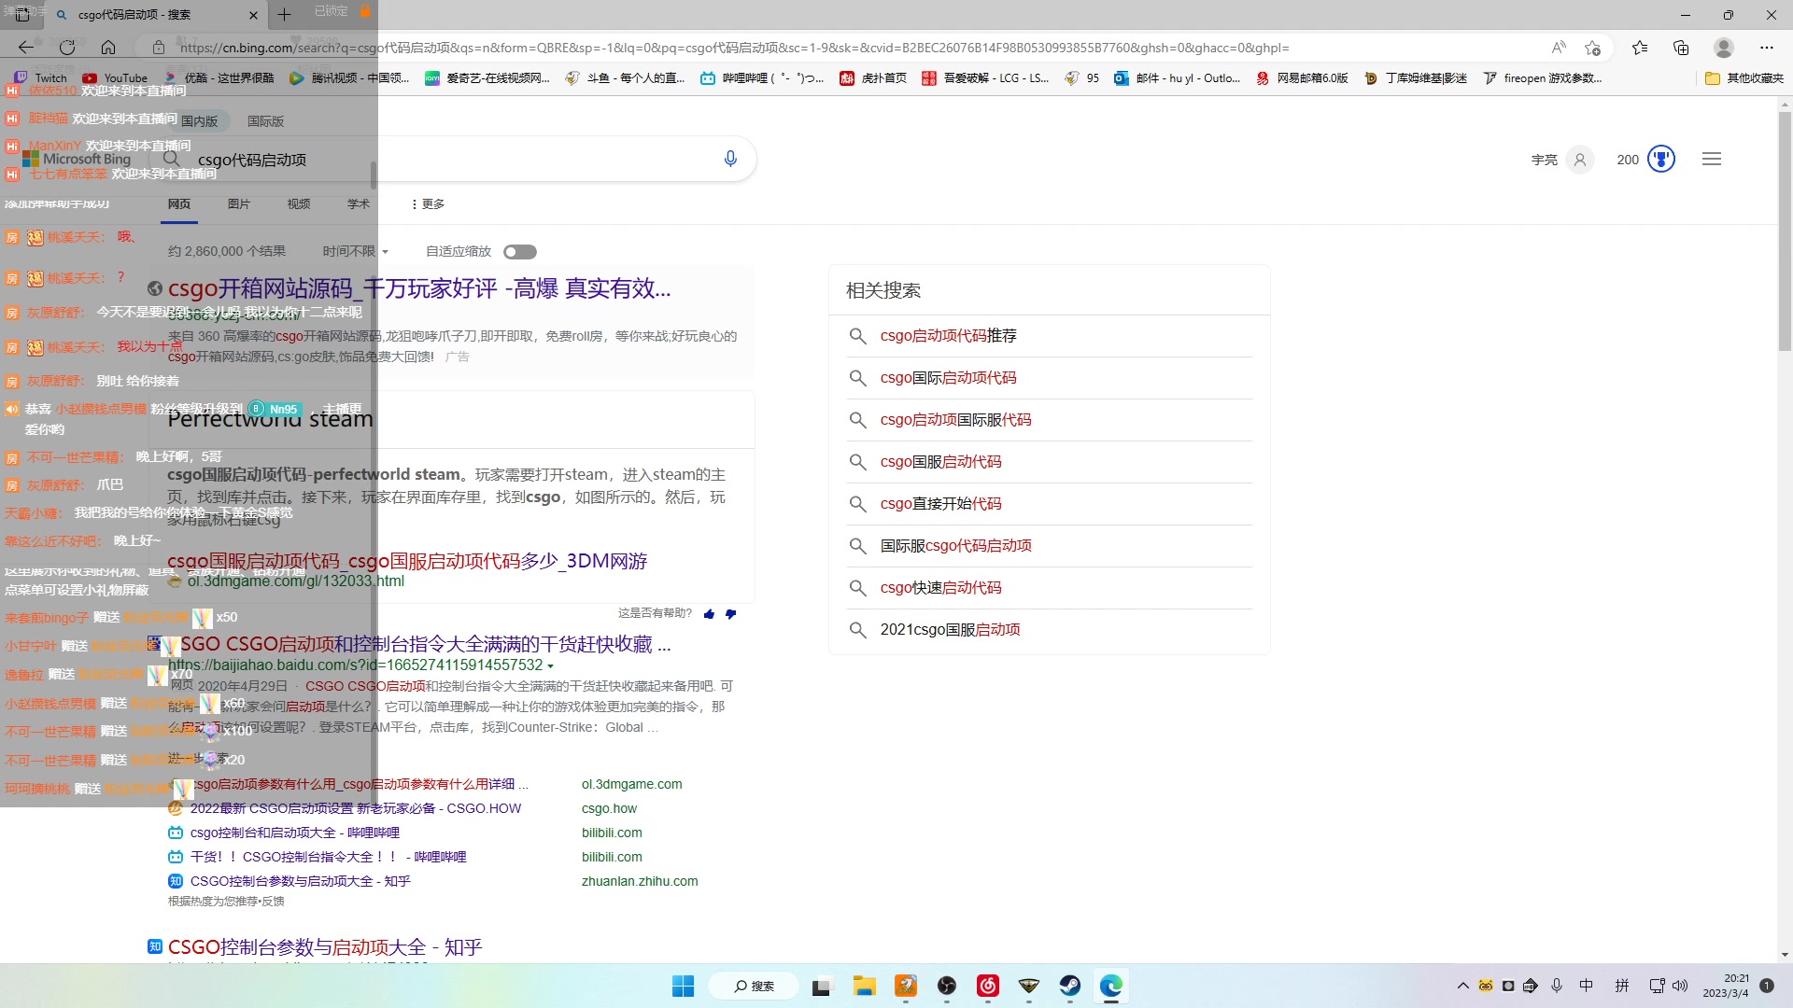Open OBS Studio from the taskbar
This screenshot has width=1793, height=1008.
947,986
